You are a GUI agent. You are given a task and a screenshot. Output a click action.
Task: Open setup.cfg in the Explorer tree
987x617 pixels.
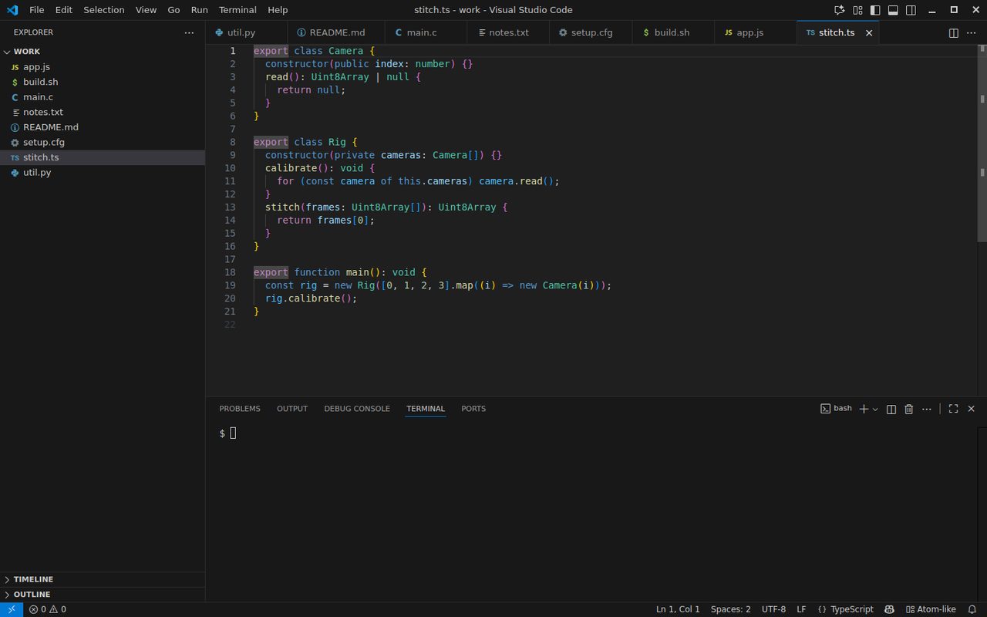[x=103, y=143]
